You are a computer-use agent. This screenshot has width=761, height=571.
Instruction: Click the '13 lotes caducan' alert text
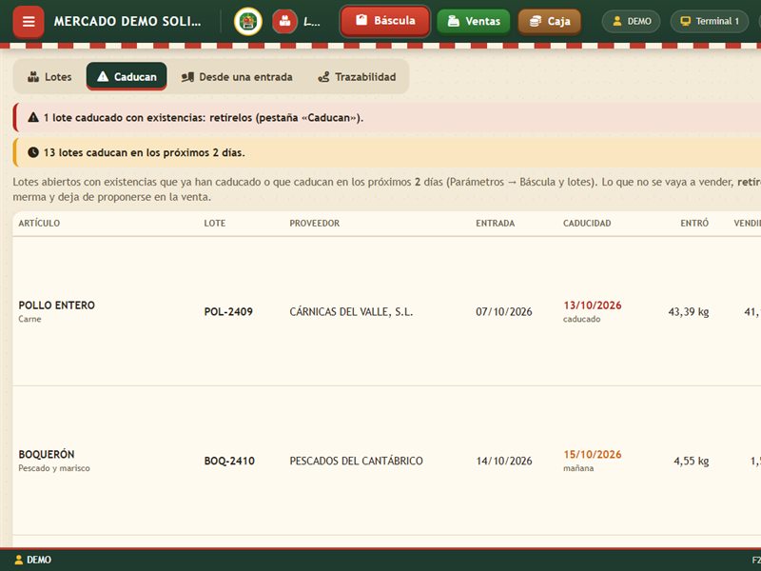click(x=145, y=152)
